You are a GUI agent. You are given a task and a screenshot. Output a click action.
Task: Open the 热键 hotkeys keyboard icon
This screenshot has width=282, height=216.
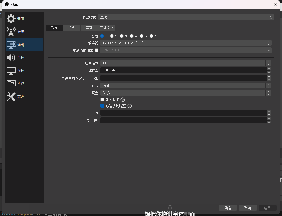point(11,84)
